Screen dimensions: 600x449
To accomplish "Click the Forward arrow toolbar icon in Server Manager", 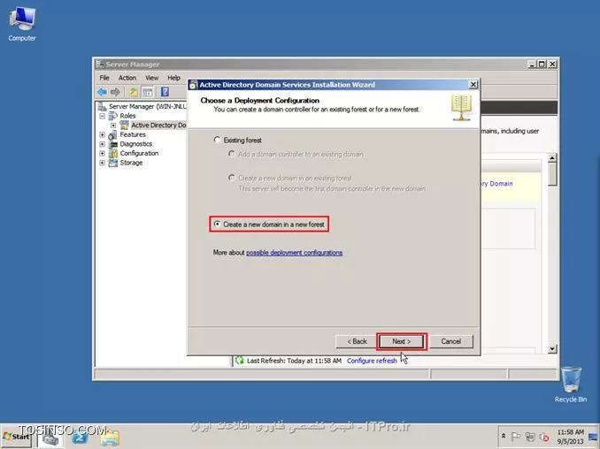I will [x=115, y=92].
